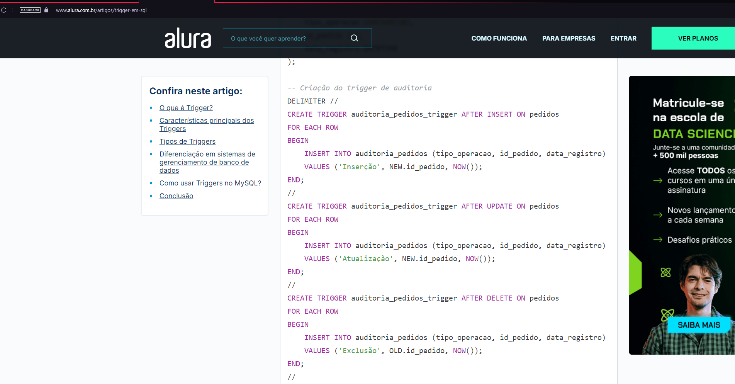Open the Alura logo home link

(x=188, y=38)
